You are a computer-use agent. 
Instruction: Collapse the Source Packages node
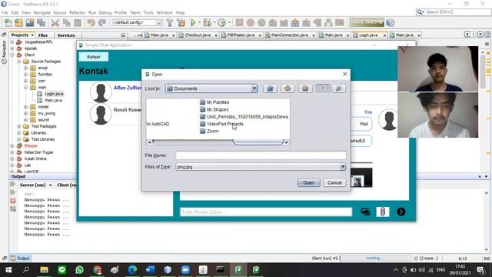click(x=18, y=62)
